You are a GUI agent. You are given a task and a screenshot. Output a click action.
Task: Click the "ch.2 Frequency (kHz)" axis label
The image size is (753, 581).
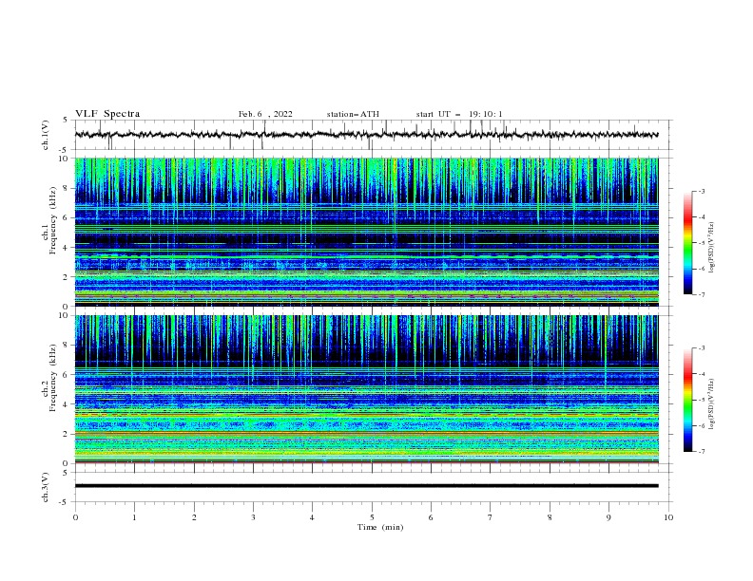(x=49, y=378)
